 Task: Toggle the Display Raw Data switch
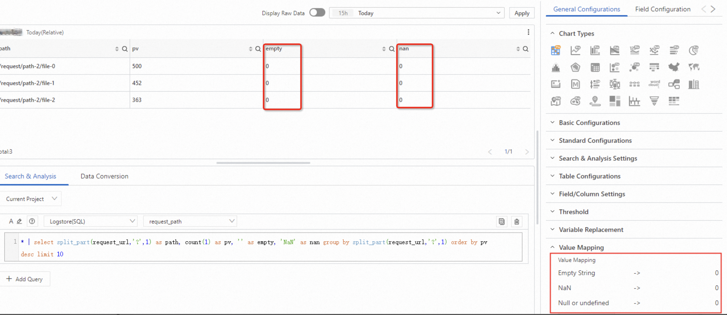(317, 13)
